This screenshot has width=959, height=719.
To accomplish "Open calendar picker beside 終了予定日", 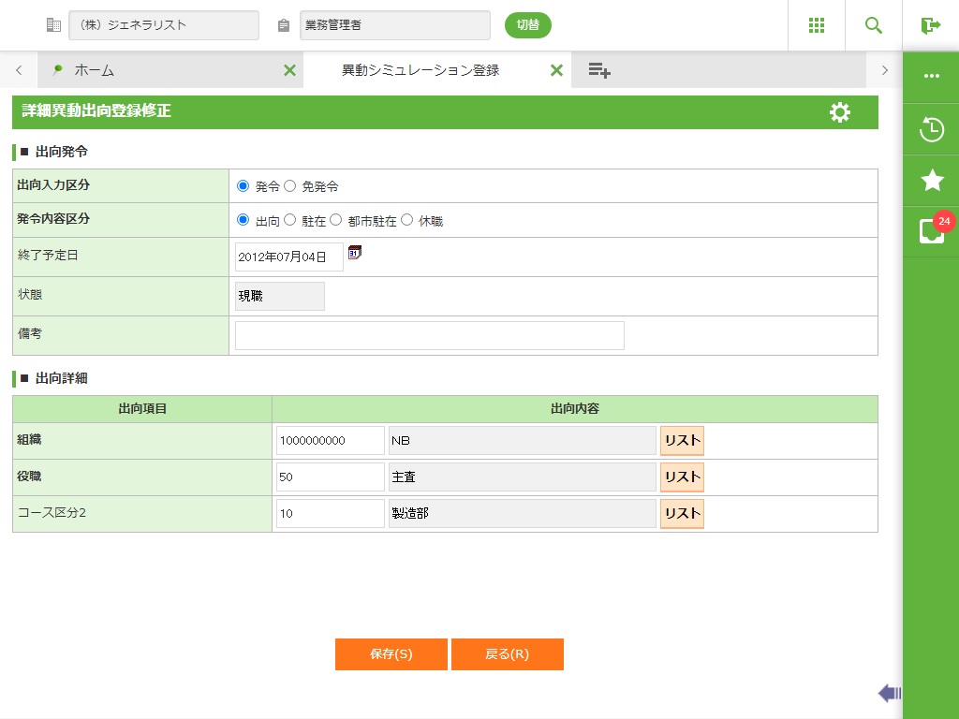I will pyautogui.click(x=355, y=253).
